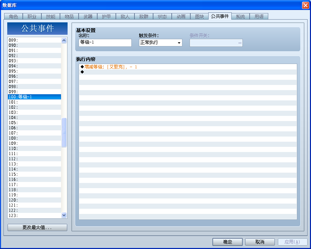This screenshot has height=249, width=311.
Task: Open the 职业 tab
Action: (x=32, y=17)
